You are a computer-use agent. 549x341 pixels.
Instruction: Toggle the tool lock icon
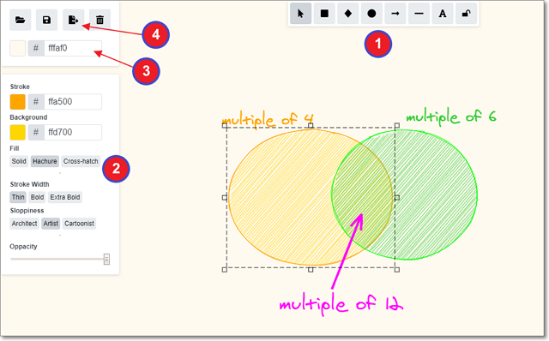(x=467, y=14)
